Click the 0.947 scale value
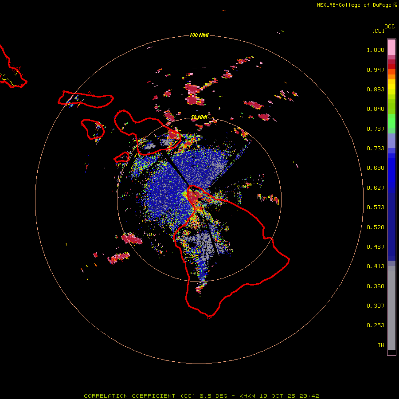 (376, 70)
